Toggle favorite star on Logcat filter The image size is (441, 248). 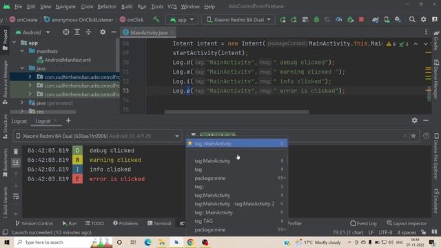pyautogui.click(x=413, y=136)
